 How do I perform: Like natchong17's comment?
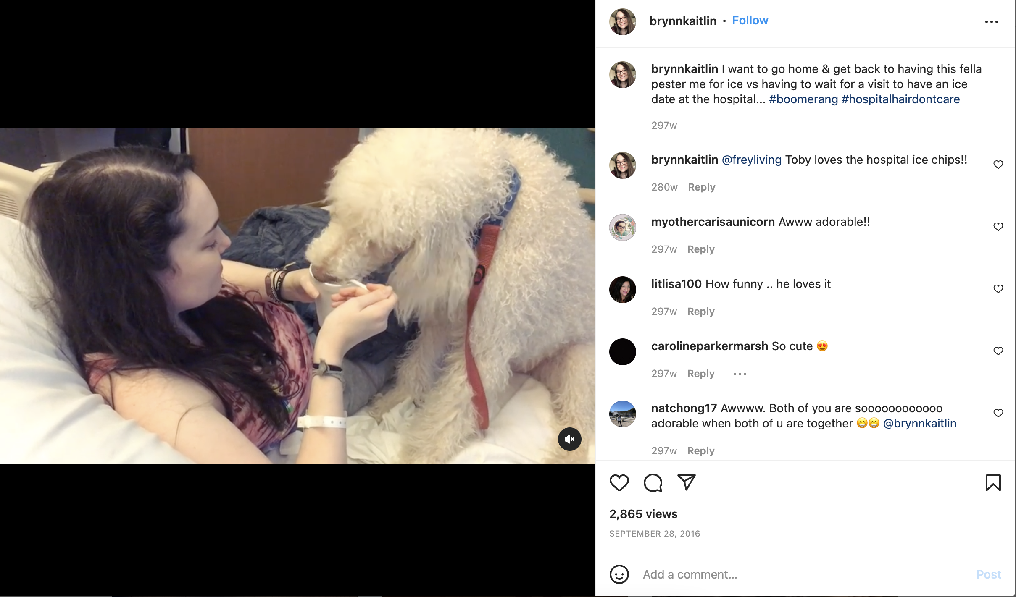pos(998,413)
